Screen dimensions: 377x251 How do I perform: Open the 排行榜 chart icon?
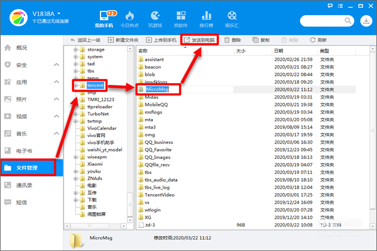[206, 16]
